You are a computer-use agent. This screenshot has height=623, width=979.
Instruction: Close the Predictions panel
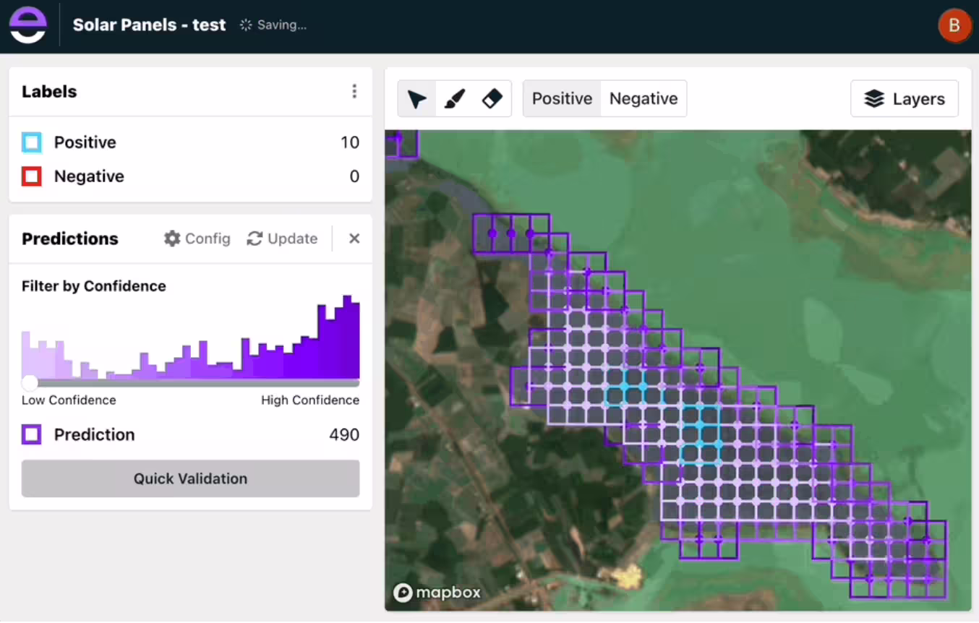pyautogui.click(x=354, y=239)
